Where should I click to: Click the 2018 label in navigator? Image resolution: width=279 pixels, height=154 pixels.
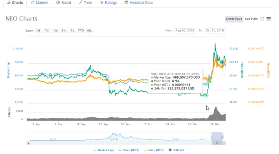click(114, 139)
